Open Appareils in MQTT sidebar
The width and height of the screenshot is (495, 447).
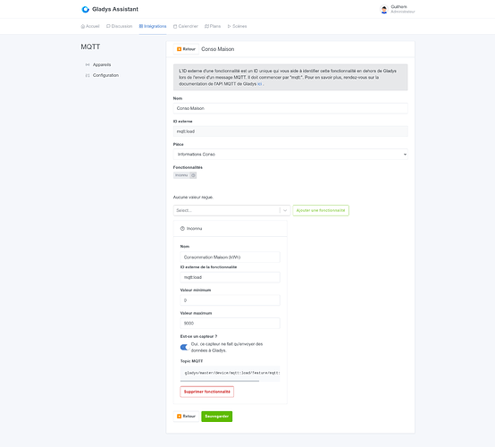click(102, 64)
